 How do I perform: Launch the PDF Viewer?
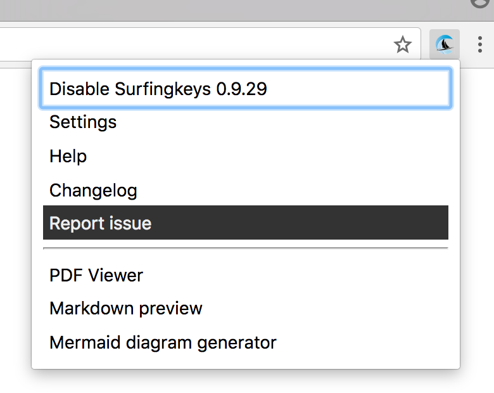[246, 275]
